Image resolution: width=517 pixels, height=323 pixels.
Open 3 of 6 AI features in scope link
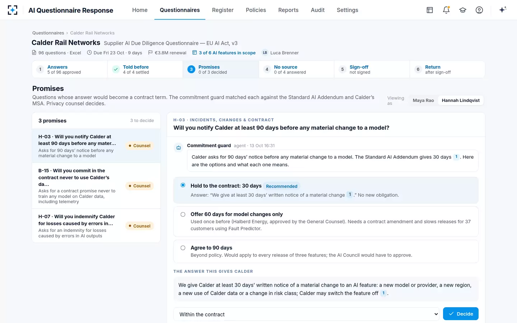tap(227, 53)
